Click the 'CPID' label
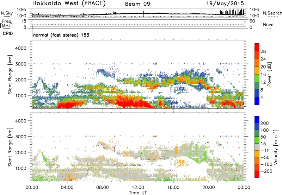The image size is (282, 195). click(8, 33)
